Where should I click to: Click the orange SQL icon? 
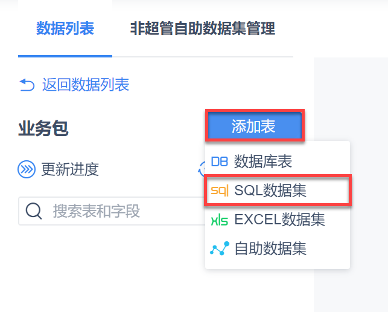pos(219,191)
